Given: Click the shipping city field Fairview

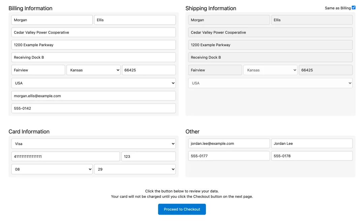Looking at the screenshot, I should 215,70.
